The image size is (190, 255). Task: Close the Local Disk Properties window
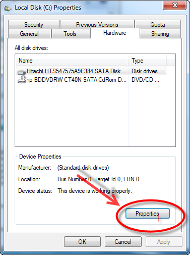click(175, 5)
